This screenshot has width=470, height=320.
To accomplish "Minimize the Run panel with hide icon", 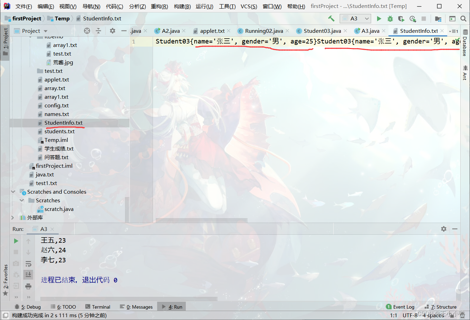I will pyautogui.click(x=455, y=229).
